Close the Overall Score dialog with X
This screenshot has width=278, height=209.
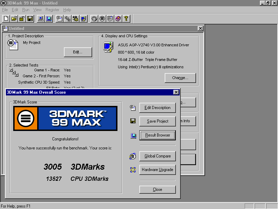176,92
